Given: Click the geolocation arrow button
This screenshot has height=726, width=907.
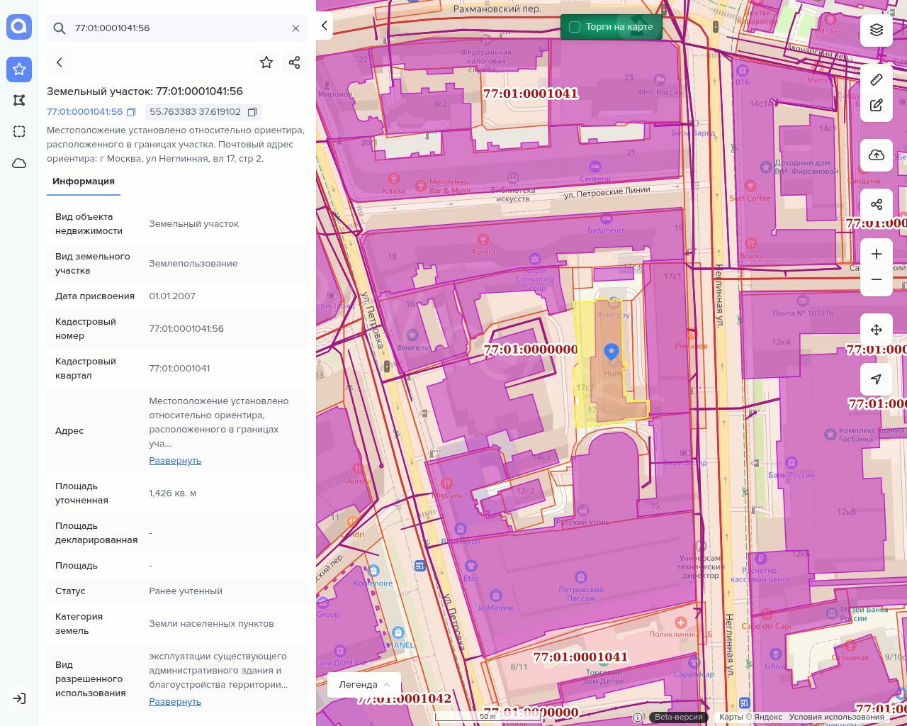Looking at the screenshot, I should coord(877,379).
